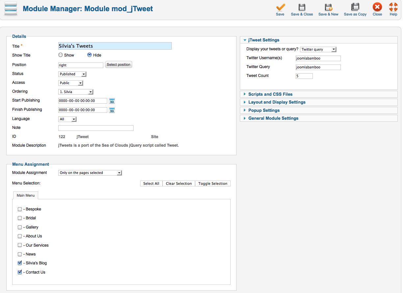The image size is (403, 293).
Task: Switch to the Main Menu tab
Action: [x=26, y=195]
